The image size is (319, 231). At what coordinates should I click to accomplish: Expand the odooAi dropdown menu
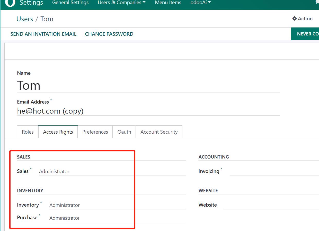coord(200,3)
